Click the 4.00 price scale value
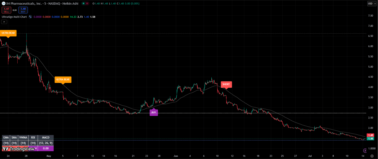The image size is (378, 159). tap(370, 87)
